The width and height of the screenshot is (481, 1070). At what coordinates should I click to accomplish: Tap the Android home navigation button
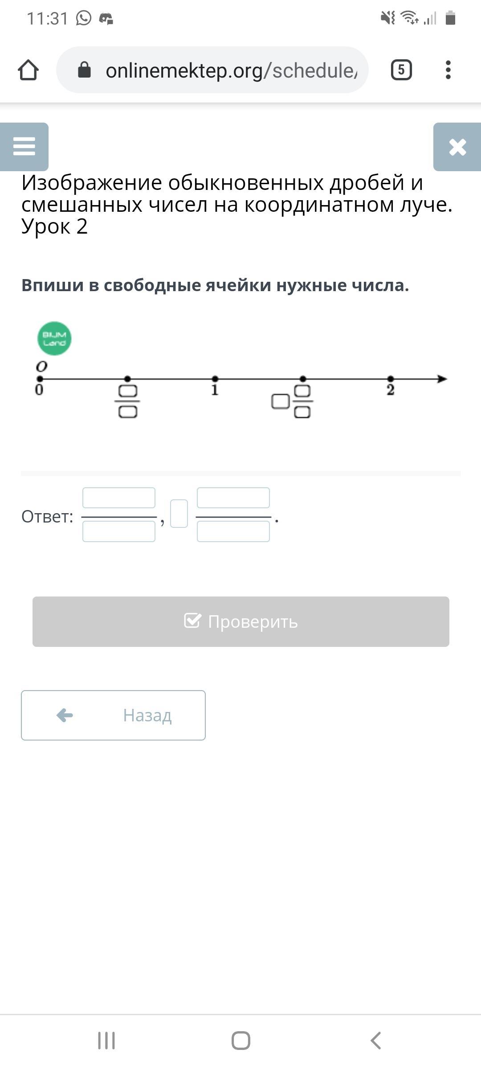241,1041
